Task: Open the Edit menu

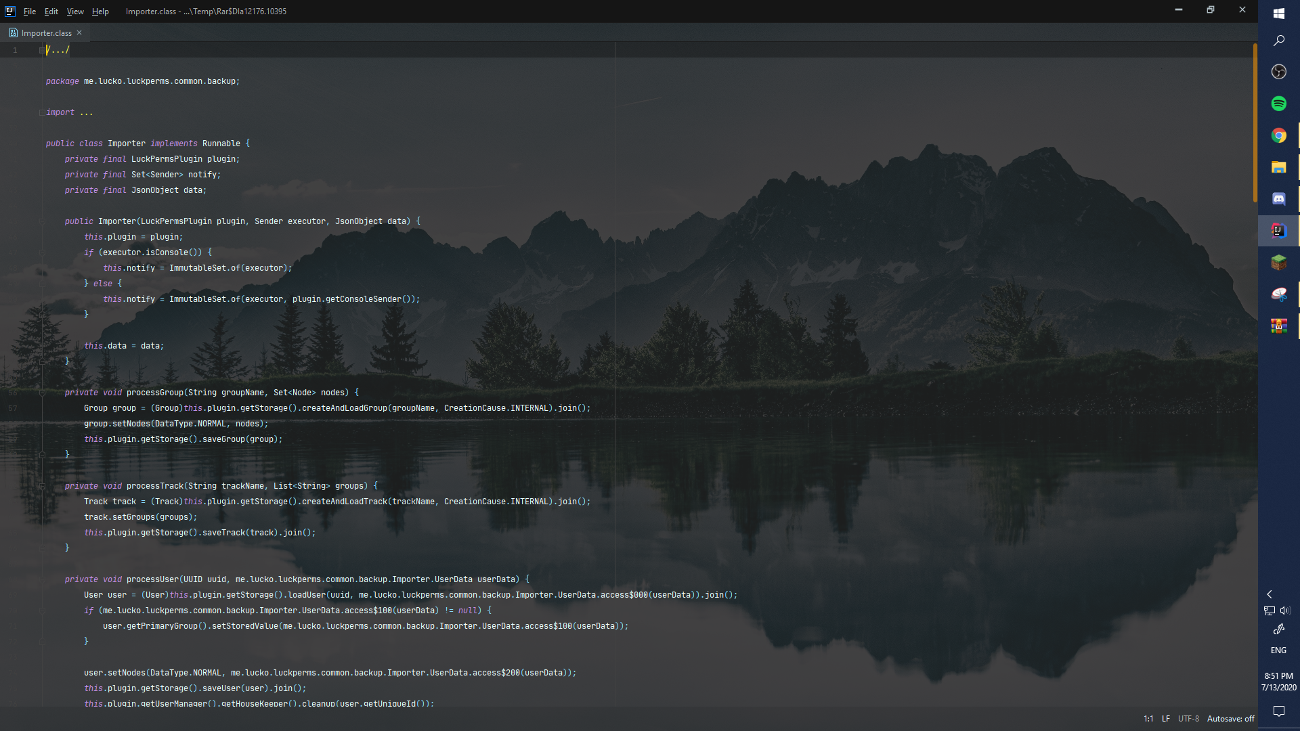Action: [51, 12]
